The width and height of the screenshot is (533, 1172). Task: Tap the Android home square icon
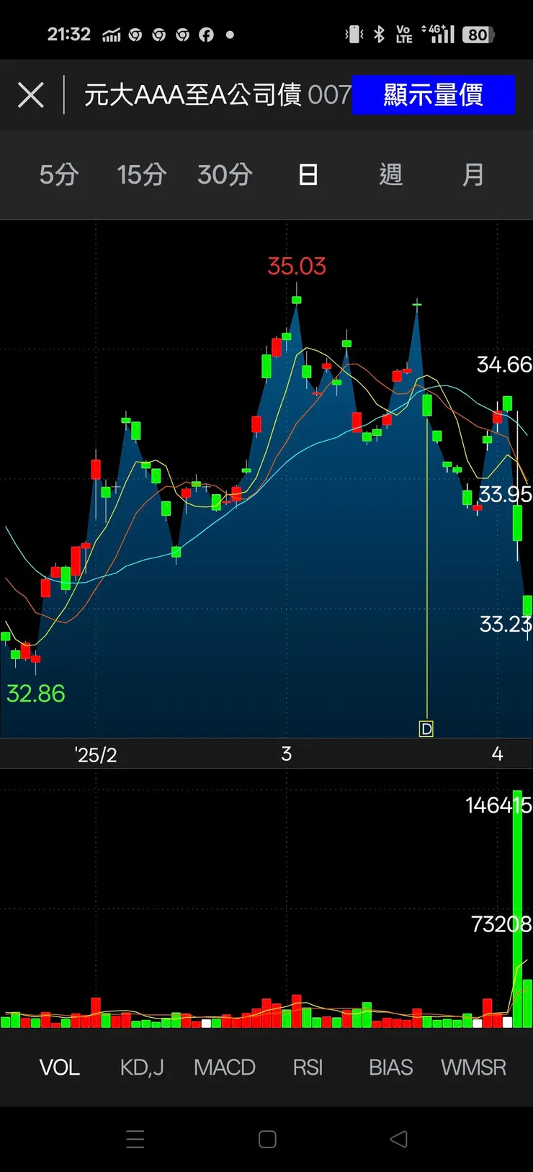tap(267, 1139)
